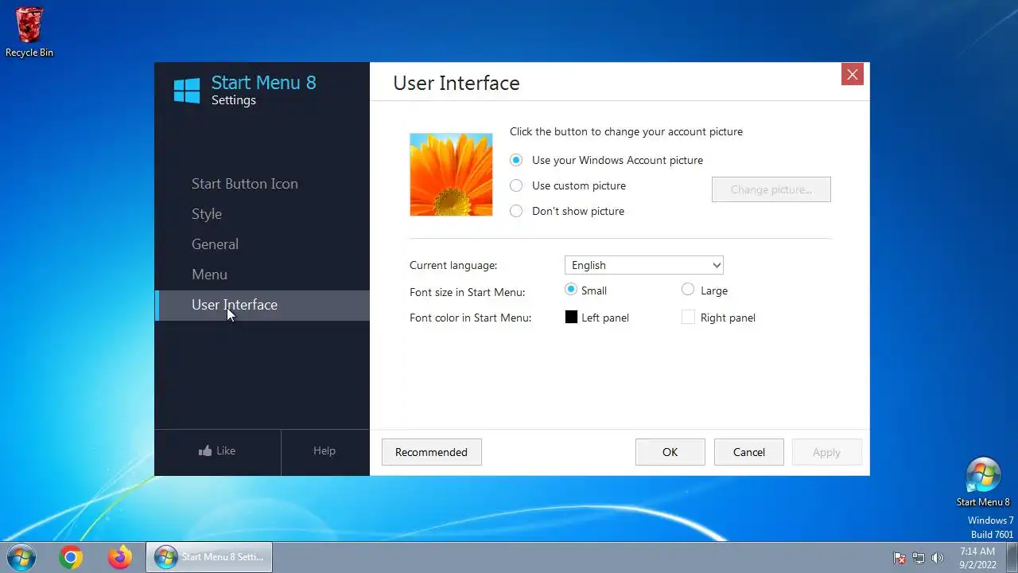Select Use your Windows Account picture

(x=516, y=160)
